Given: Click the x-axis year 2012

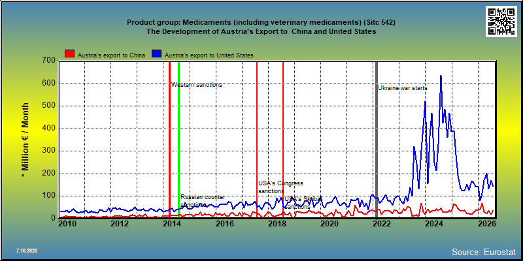Looking at the screenshot, I should (120, 223).
